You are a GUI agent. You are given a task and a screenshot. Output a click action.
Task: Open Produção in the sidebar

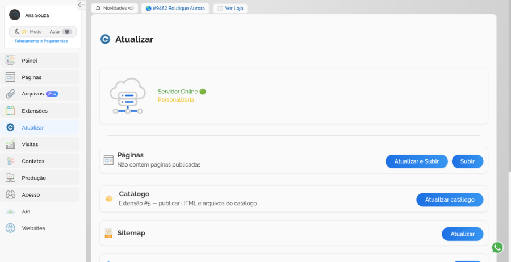(x=40, y=178)
